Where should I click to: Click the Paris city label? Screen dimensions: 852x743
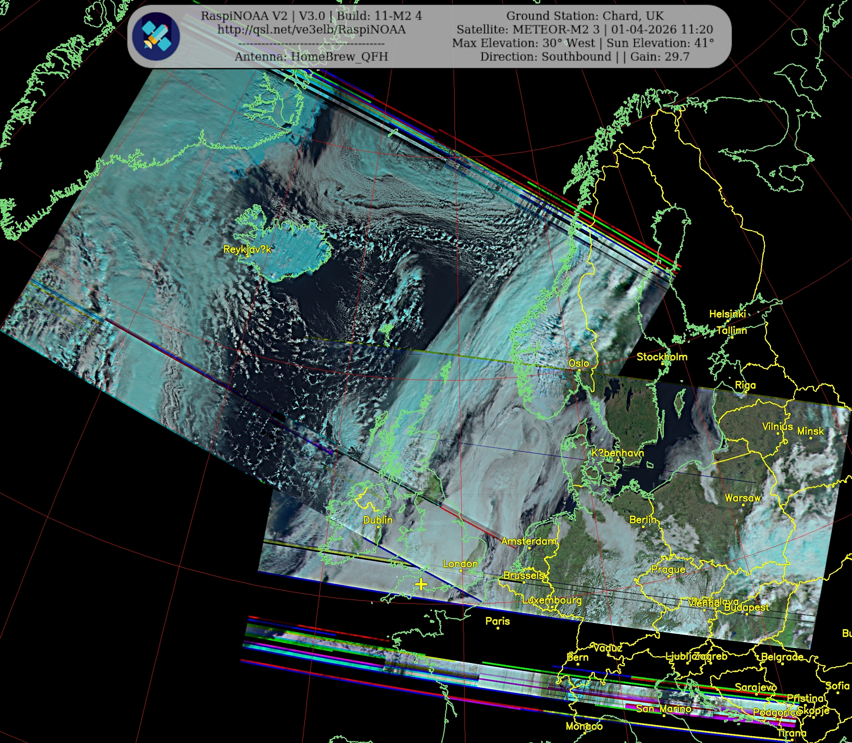click(497, 621)
